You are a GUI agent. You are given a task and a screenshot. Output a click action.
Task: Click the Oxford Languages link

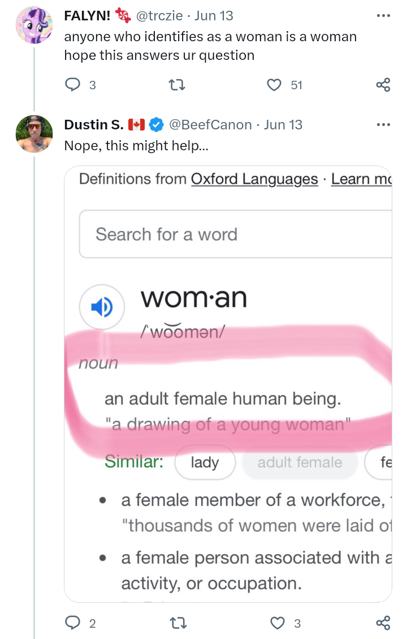coord(254,179)
